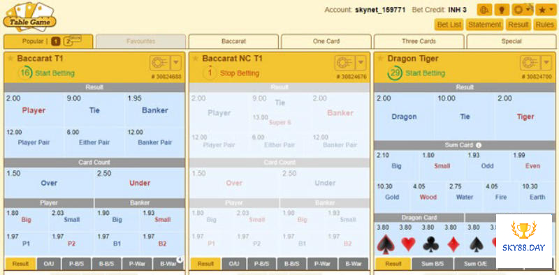Open B-War tab under Baccarat NC T1

[x=354, y=264]
